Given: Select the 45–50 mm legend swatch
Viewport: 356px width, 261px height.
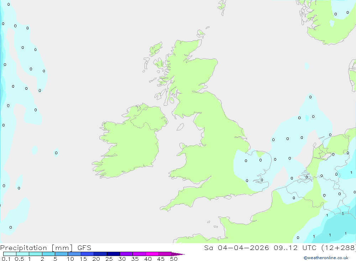Looking at the screenshot, I should pyautogui.click(x=165, y=254).
